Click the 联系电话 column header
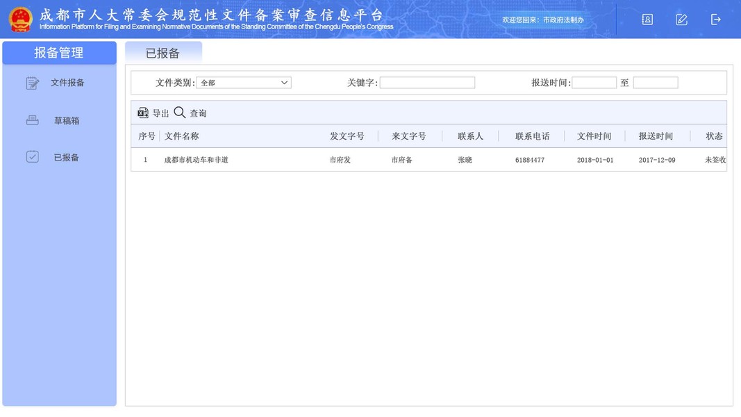The height and width of the screenshot is (417, 741). tap(532, 136)
